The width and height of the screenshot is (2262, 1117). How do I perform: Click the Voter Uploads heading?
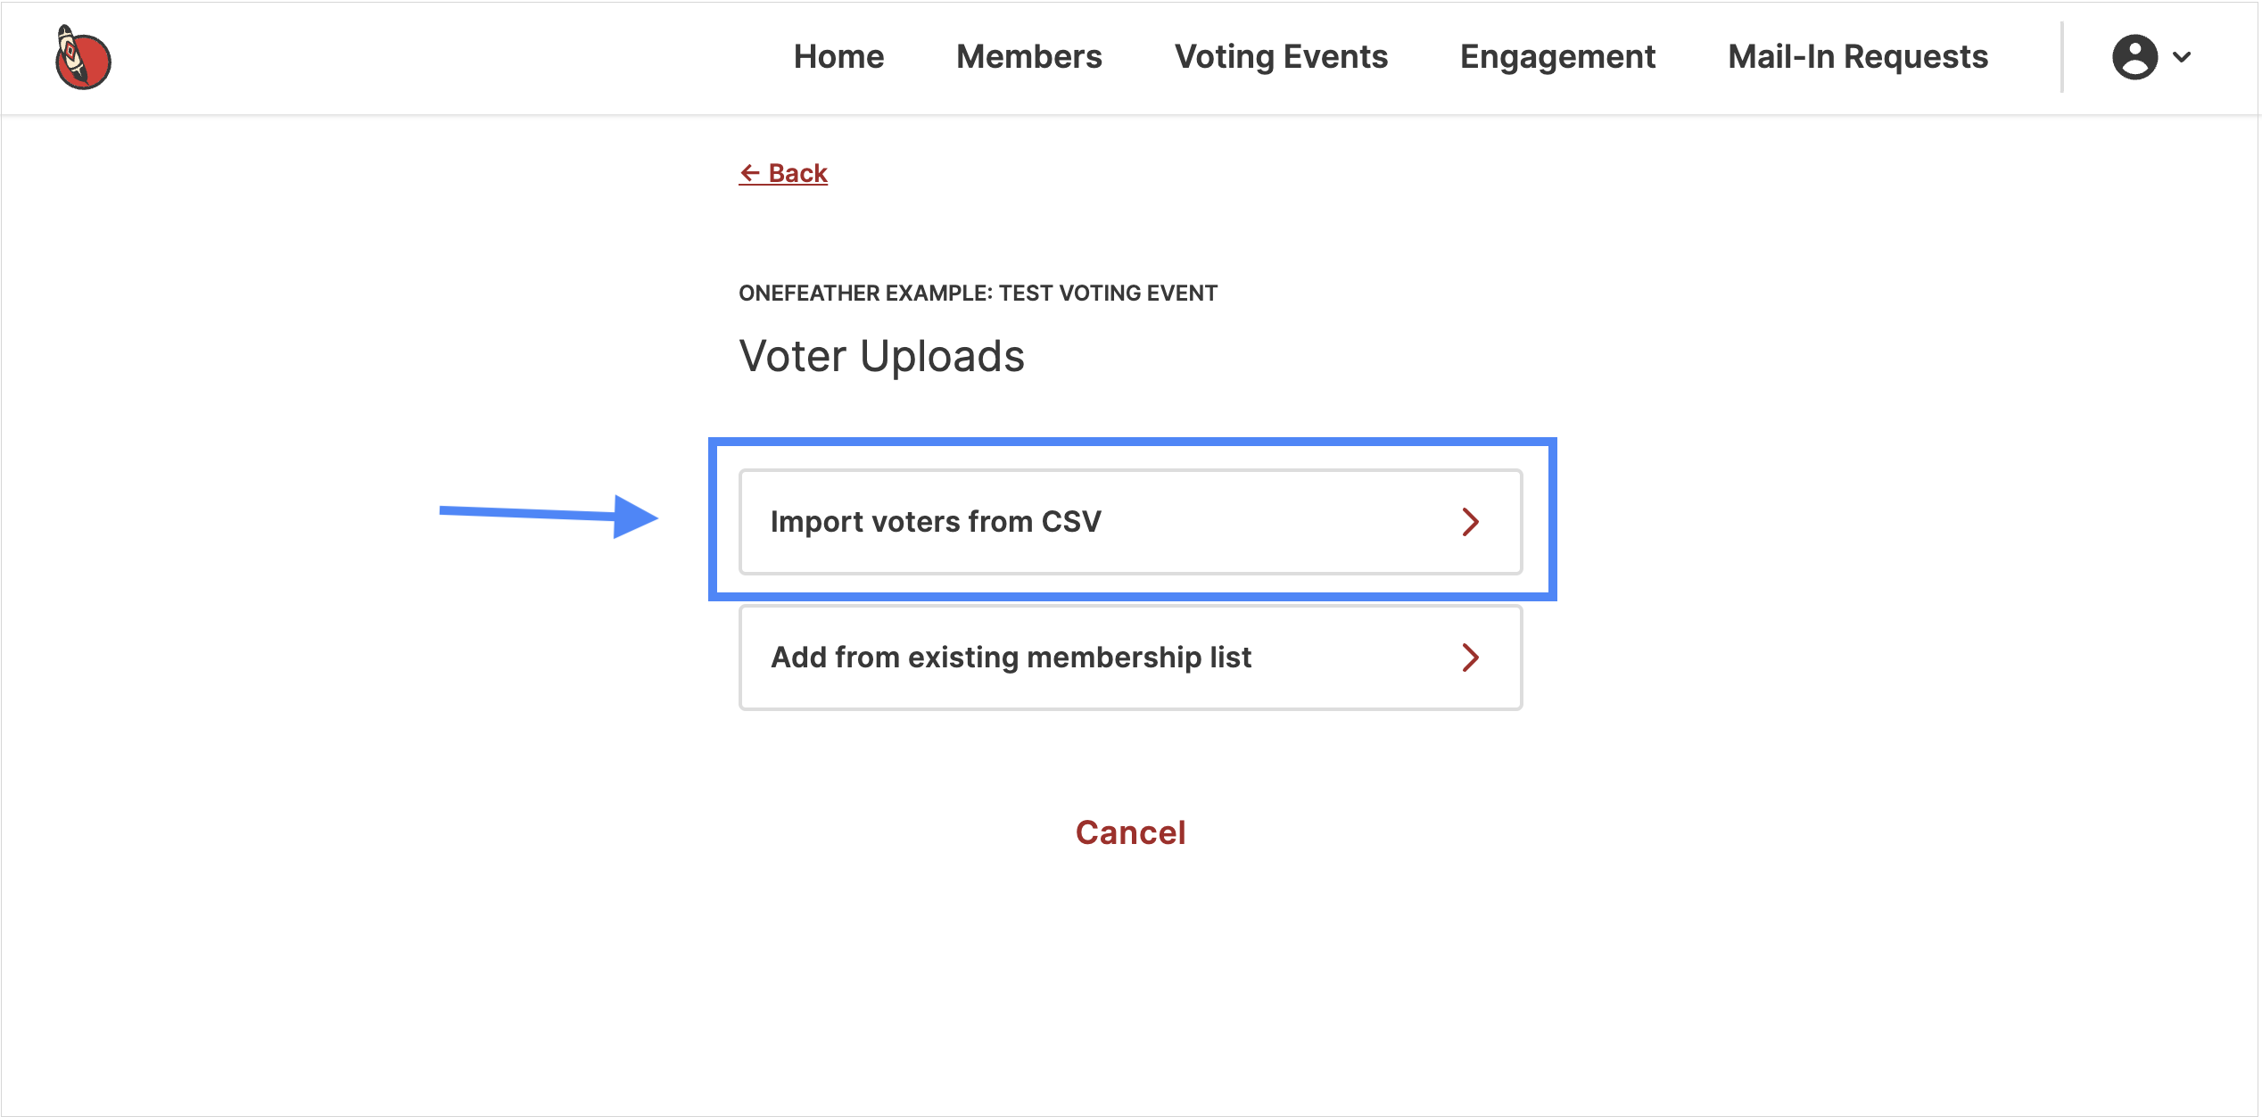tap(881, 356)
